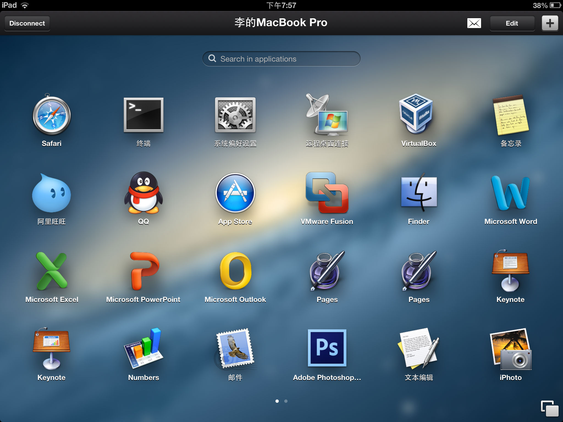Open Adobe Photoshop icon
The height and width of the screenshot is (422, 563).
327,348
